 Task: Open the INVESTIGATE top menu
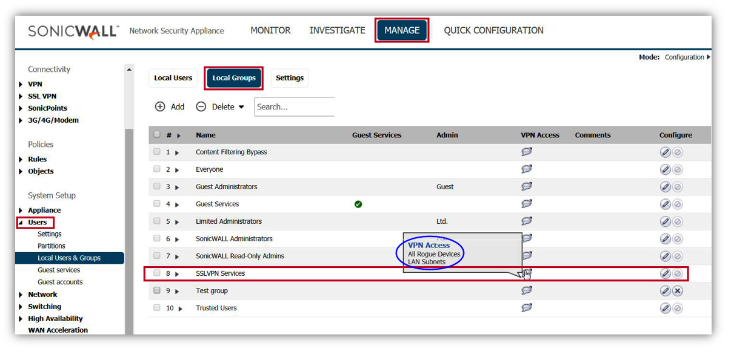click(338, 30)
